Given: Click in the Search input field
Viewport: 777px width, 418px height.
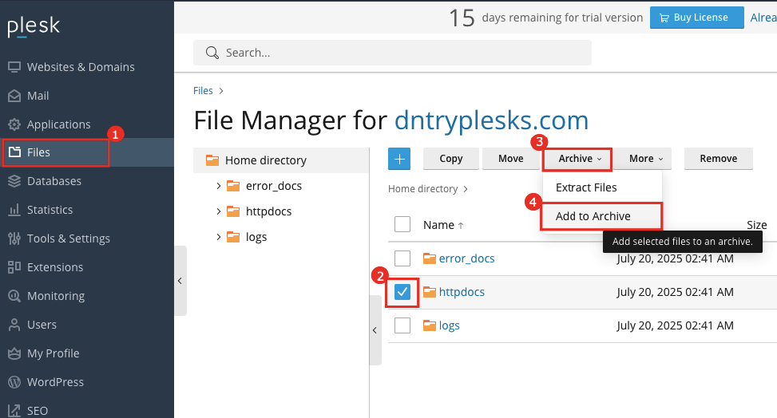Looking at the screenshot, I should (x=392, y=53).
